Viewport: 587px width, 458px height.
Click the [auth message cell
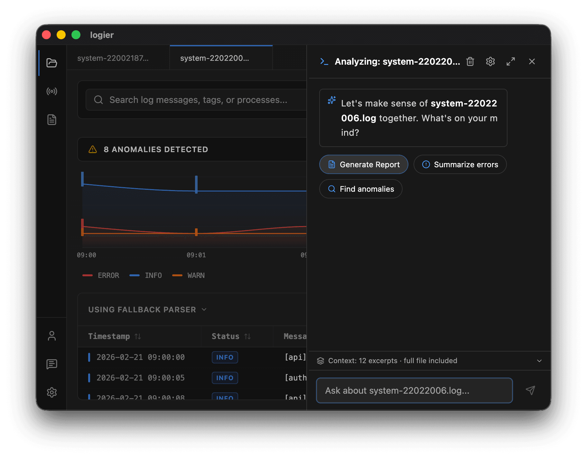[x=295, y=378]
